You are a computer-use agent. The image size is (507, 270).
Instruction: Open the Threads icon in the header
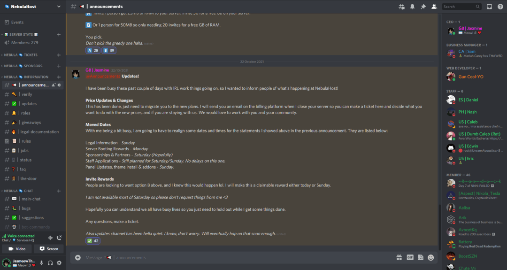(401, 7)
